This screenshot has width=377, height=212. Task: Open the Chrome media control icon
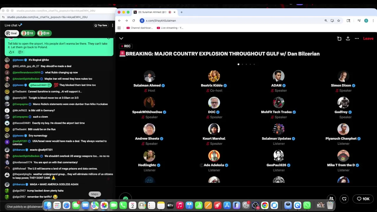point(359,21)
